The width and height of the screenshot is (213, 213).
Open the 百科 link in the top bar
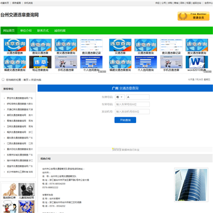pos(182,3)
